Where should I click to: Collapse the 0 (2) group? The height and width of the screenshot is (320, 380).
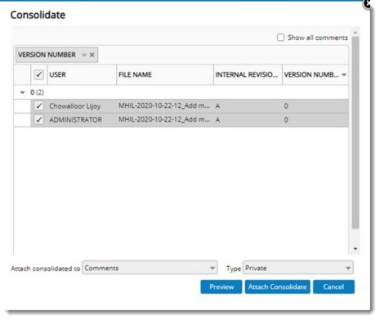coord(23,92)
